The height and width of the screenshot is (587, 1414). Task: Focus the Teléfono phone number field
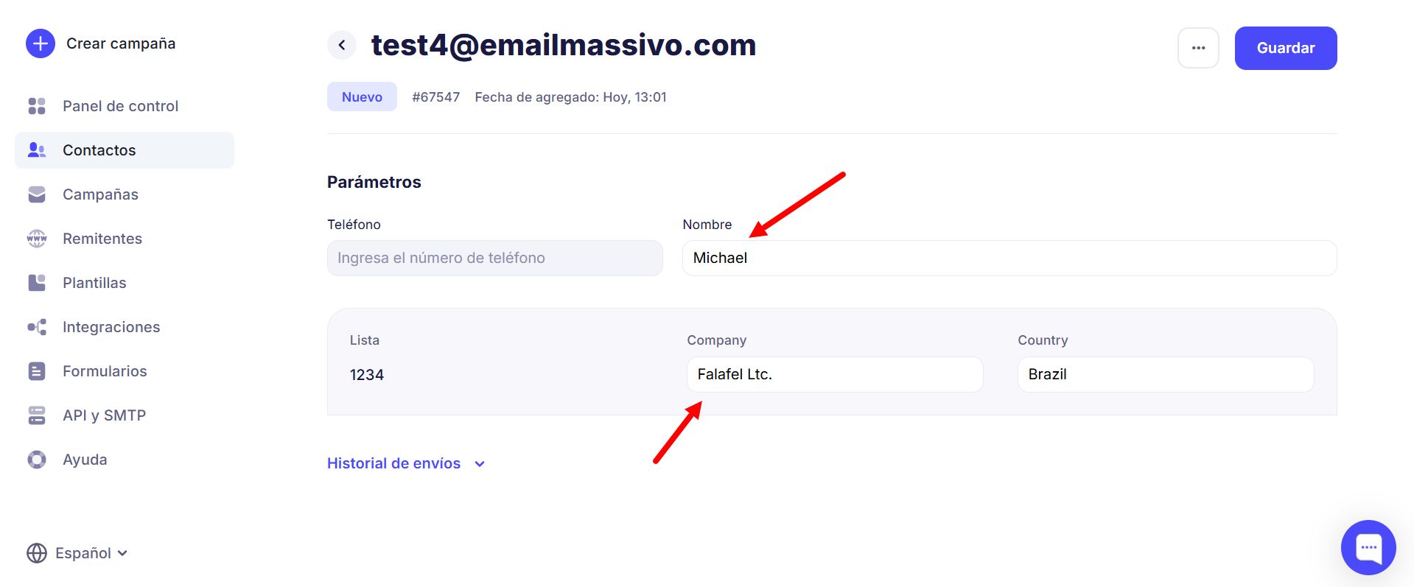pos(495,258)
